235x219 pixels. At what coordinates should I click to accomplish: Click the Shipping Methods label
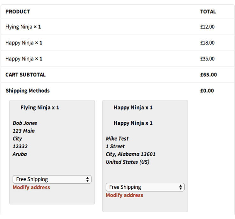tap(28, 91)
